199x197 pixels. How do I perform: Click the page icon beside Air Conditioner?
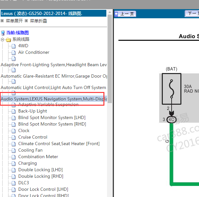pyautogui.click(x=14, y=53)
